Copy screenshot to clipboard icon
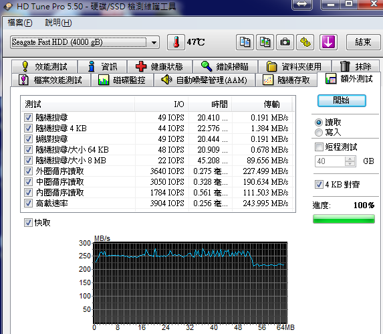Screen dimensions: 383x334 pyautogui.click(x=265, y=42)
